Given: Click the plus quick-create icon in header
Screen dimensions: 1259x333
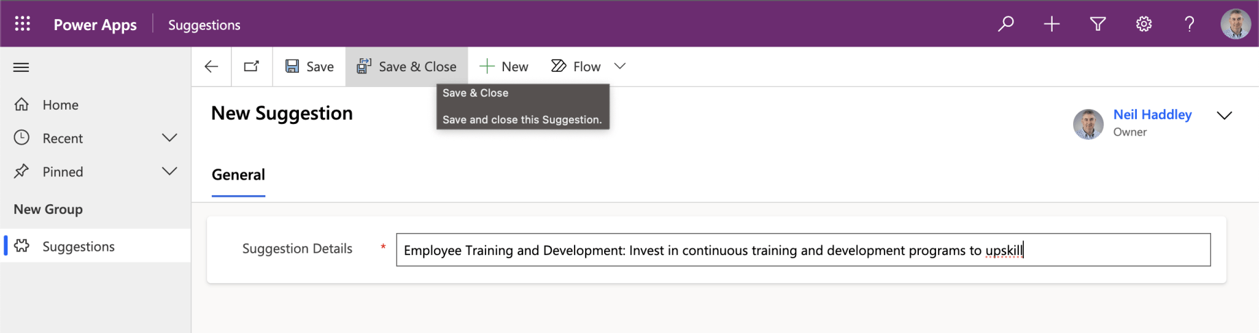Looking at the screenshot, I should (x=1051, y=24).
